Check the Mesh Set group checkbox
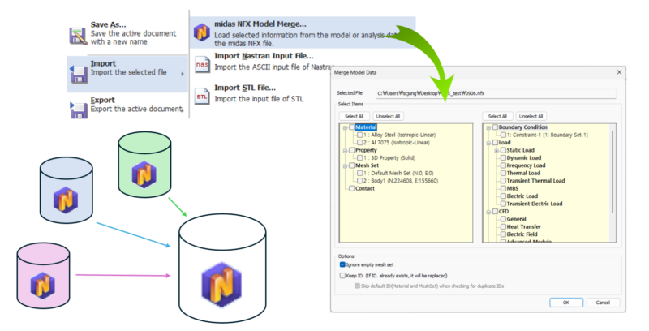649x331 pixels. pyautogui.click(x=352, y=165)
